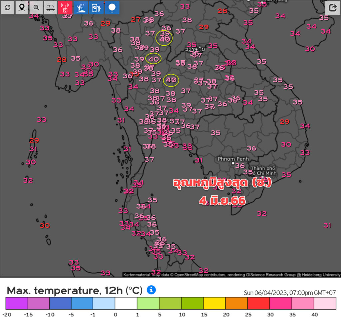
Task: Click the purple -20 legend swatch
Action: point(17,303)
